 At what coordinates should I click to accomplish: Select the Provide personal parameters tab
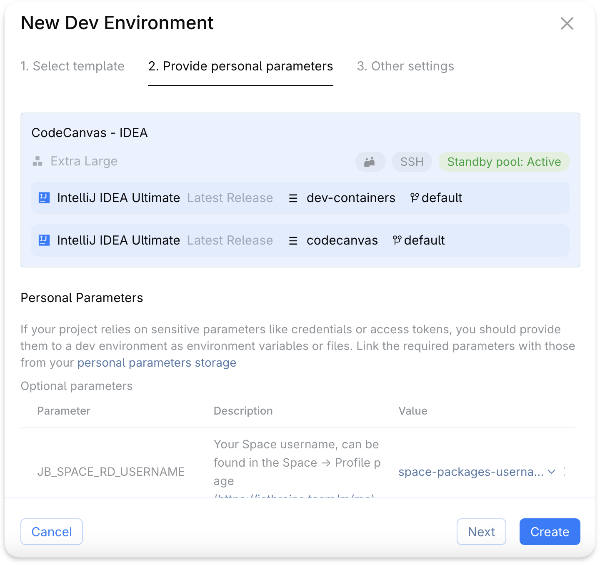click(x=240, y=66)
